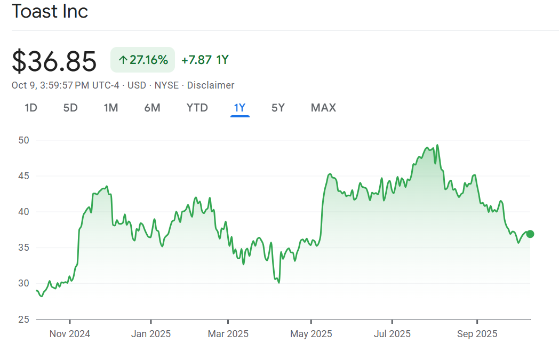The height and width of the screenshot is (351, 559).
Task: Click the green current-price dot on chart
Action: 530,234
